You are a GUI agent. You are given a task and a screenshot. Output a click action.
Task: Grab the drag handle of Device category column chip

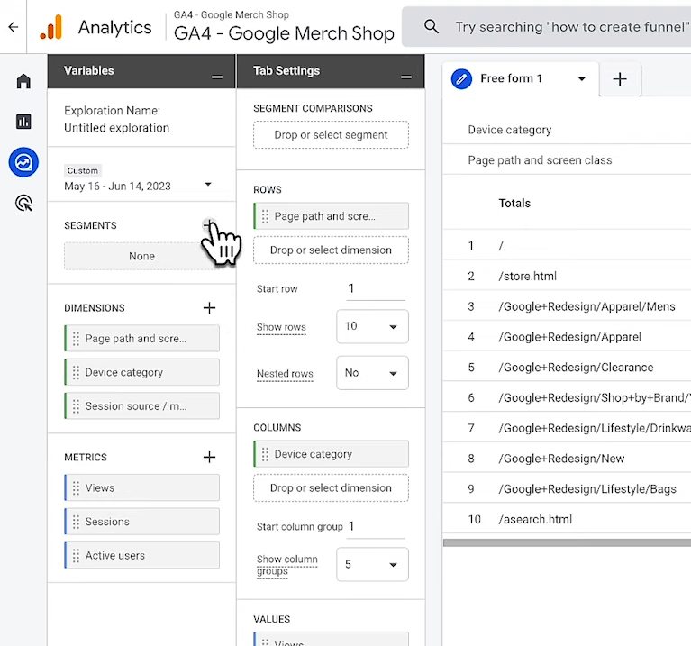tap(265, 454)
